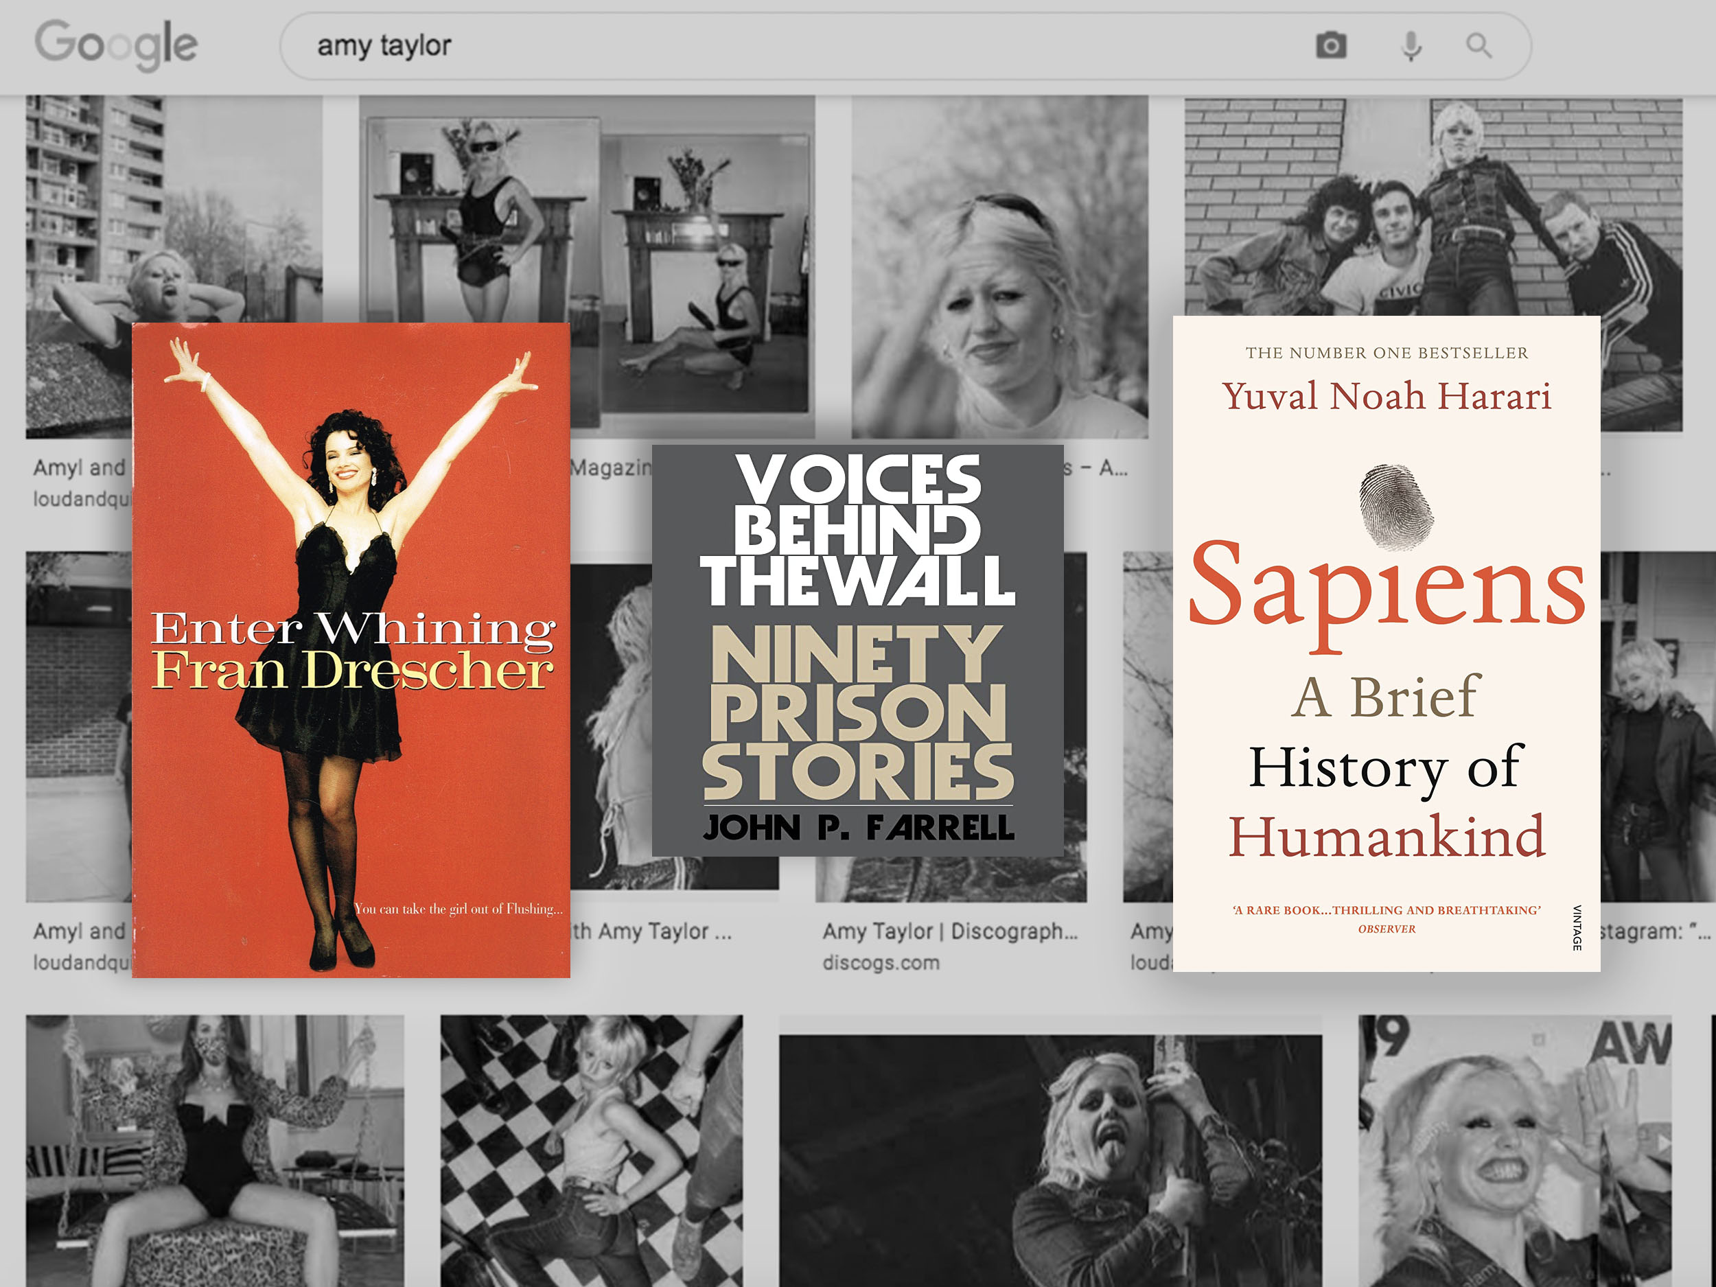This screenshot has width=1716, height=1287.
Task: Click the 'th Amy Taylor ...' caption link
Action: tap(651, 931)
